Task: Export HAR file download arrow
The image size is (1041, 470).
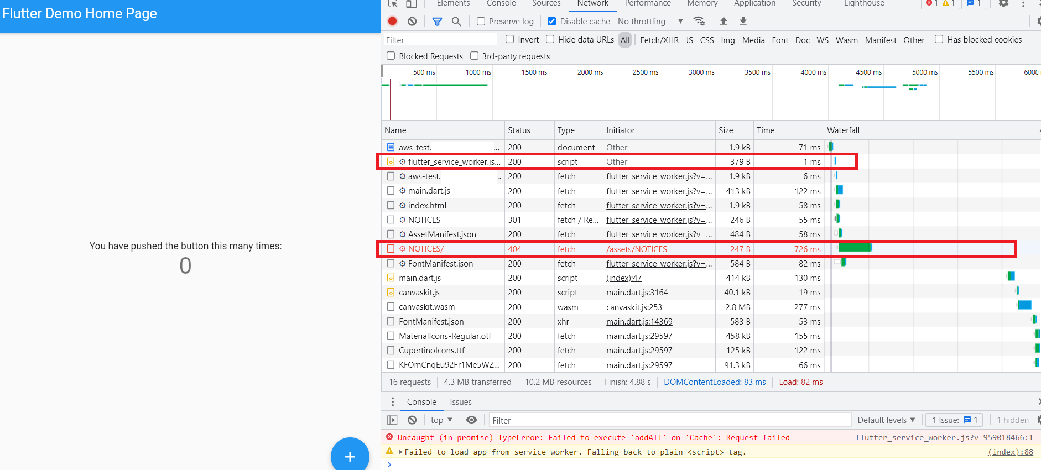Action: pyautogui.click(x=743, y=21)
